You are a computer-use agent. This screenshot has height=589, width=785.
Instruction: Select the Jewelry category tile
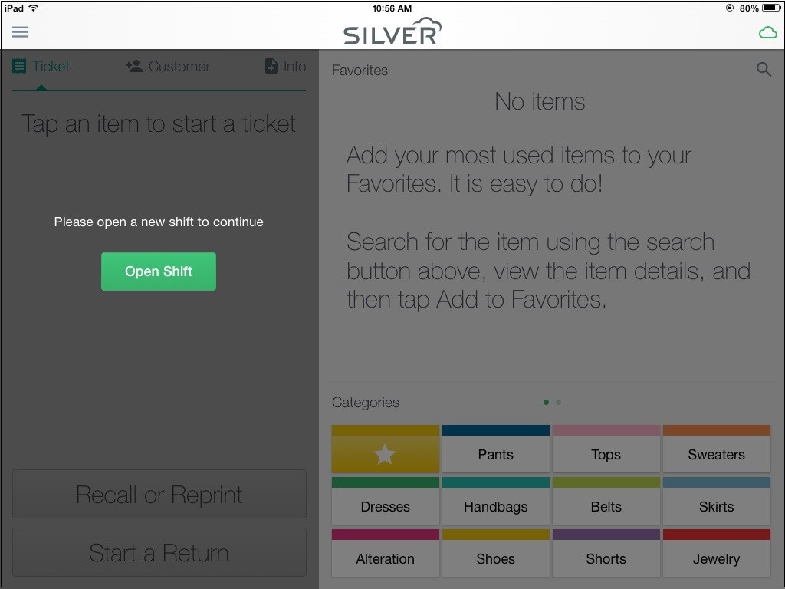(x=717, y=553)
